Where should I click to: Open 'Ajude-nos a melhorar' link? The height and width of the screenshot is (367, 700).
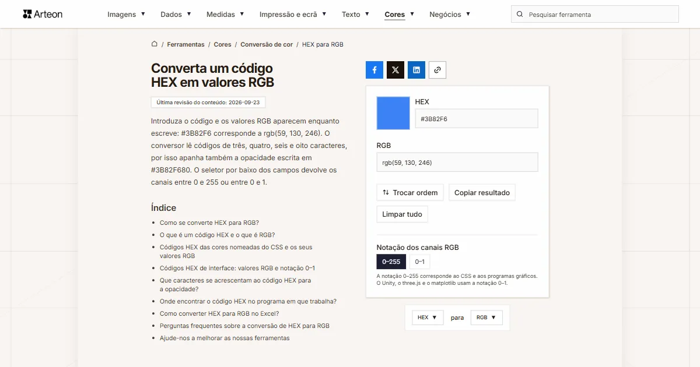click(225, 338)
